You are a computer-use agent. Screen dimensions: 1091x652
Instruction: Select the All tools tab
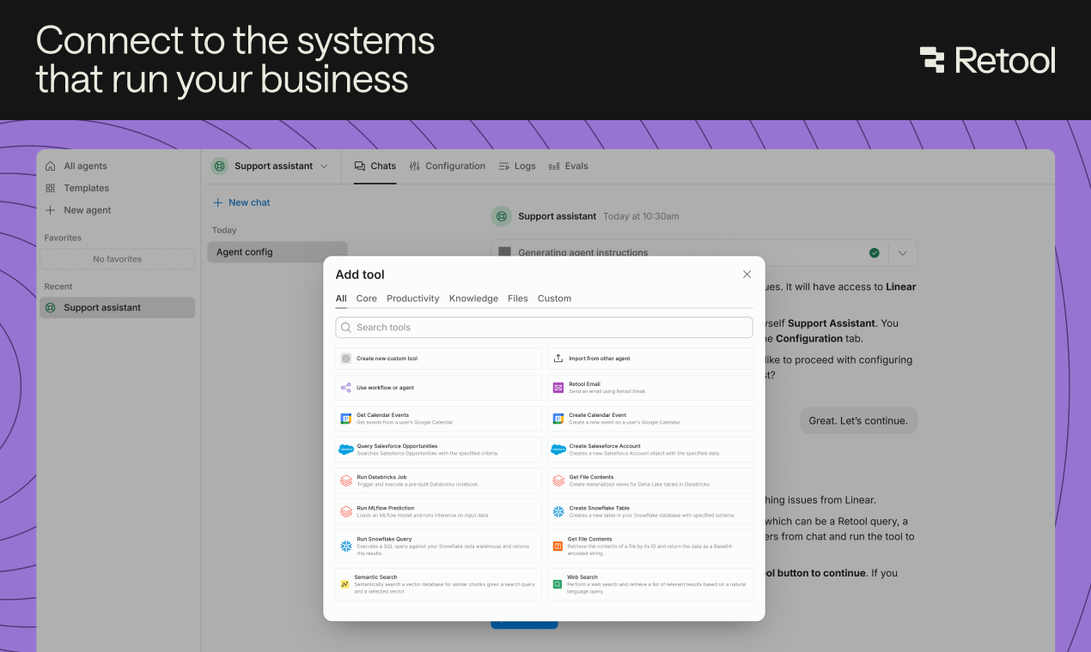tap(341, 299)
